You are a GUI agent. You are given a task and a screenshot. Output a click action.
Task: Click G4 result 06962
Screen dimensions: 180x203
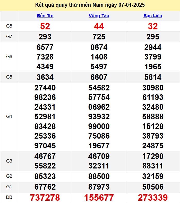(x=99, y=107)
